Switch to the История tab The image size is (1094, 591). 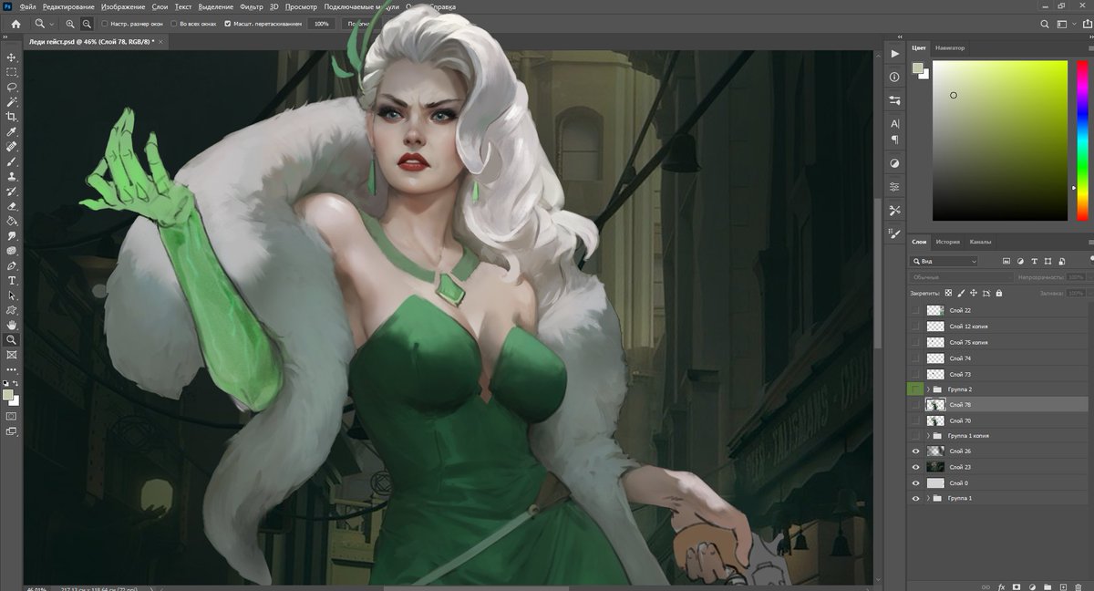point(948,242)
